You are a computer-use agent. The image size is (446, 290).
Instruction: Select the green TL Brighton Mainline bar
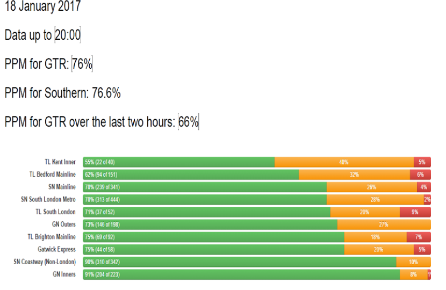[x=214, y=237]
